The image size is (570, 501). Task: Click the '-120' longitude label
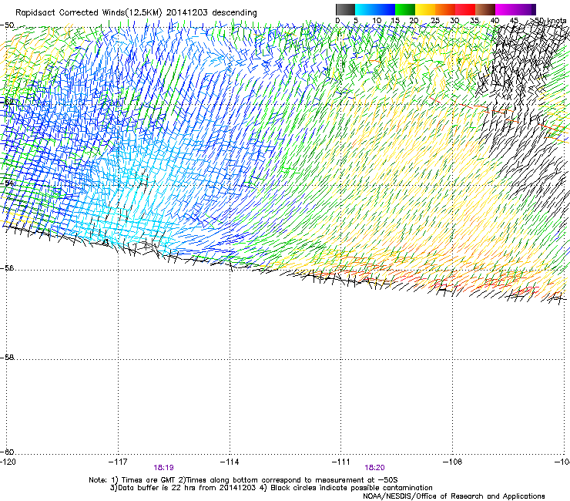(x=8, y=462)
